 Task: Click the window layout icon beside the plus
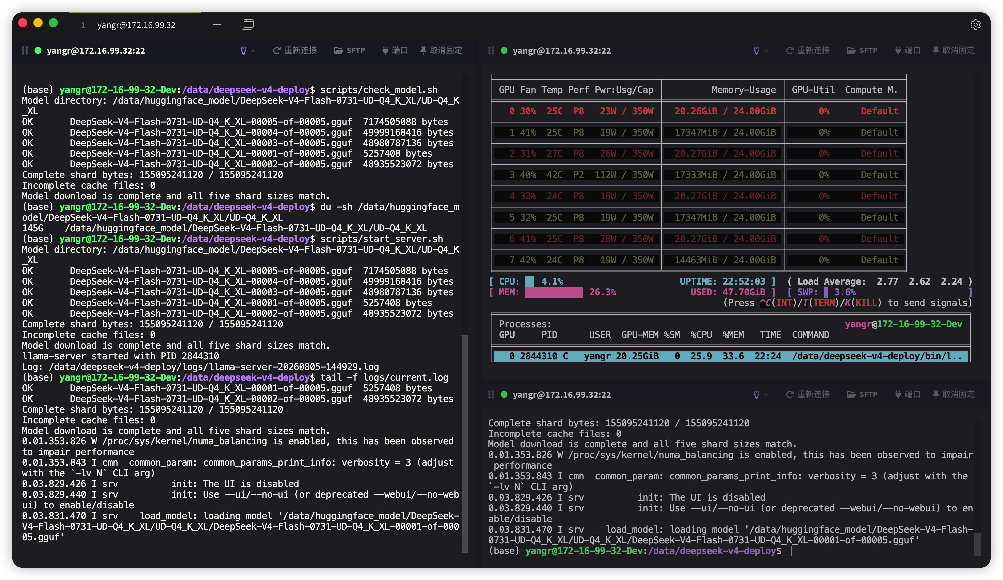(247, 25)
